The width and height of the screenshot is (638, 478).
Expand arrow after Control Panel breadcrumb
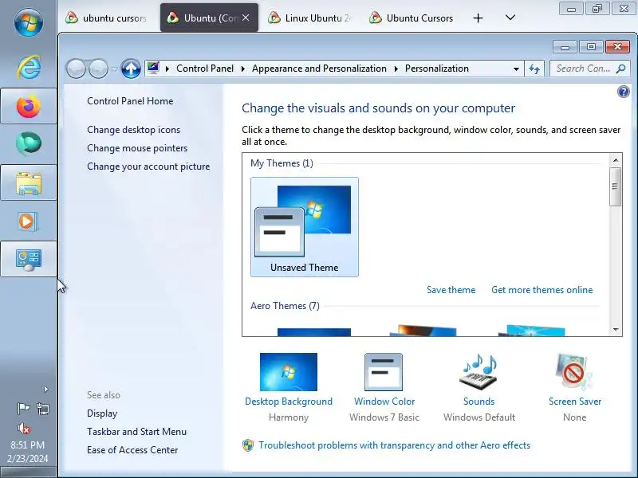click(243, 69)
